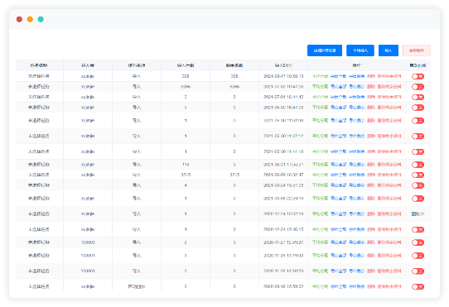Click green 平均分配 link in the 133003 row

(x=320, y=242)
